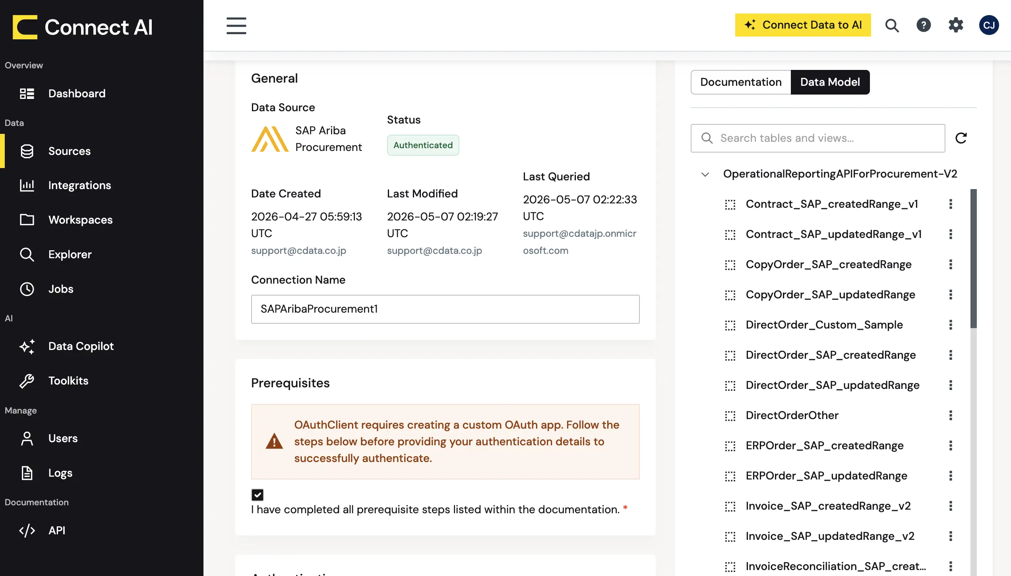The height and width of the screenshot is (576, 1011).
Task: Select the CopyOrder_SAP_updatedRange table
Action: (x=830, y=295)
